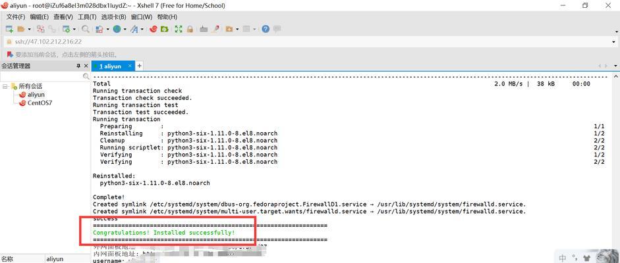Expand the globe encoding dropdown arrow
Image resolution: width=620 pixels, height=263 pixels.
pyautogui.click(x=125, y=29)
